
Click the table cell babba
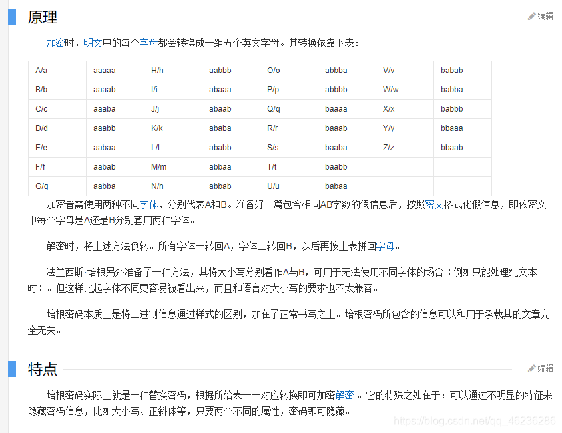point(463,90)
